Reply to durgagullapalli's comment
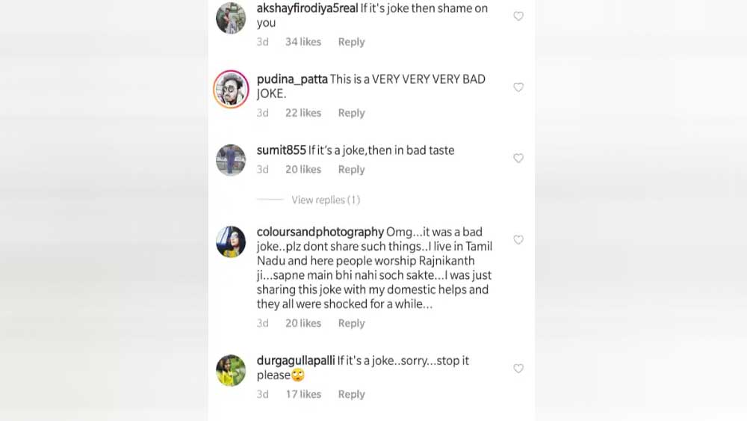The height and width of the screenshot is (421, 747). pos(351,394)
